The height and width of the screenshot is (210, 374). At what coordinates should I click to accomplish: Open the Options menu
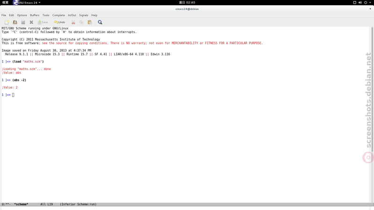(x=22, y=15)
